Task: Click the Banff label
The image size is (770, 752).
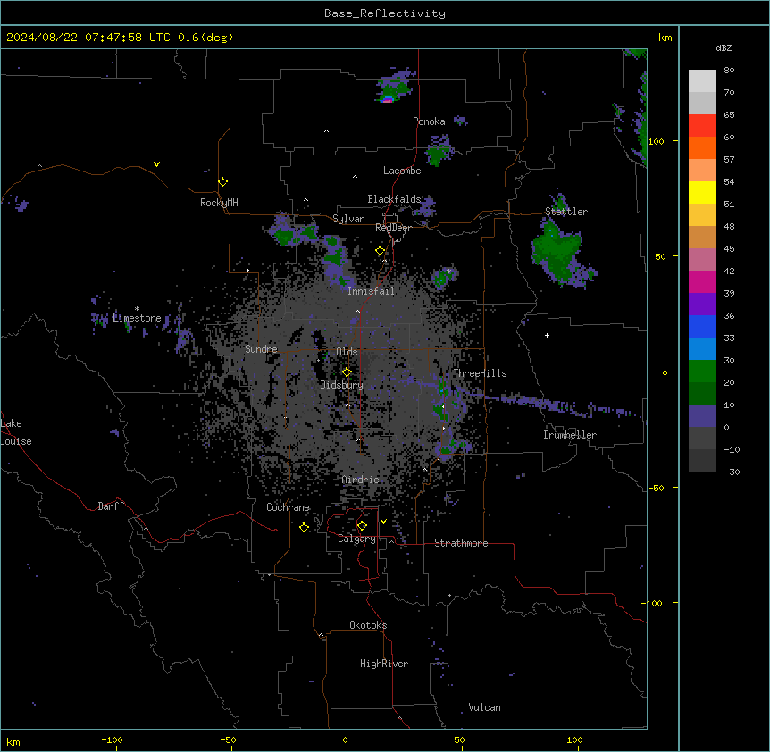Action: point(111,506)
